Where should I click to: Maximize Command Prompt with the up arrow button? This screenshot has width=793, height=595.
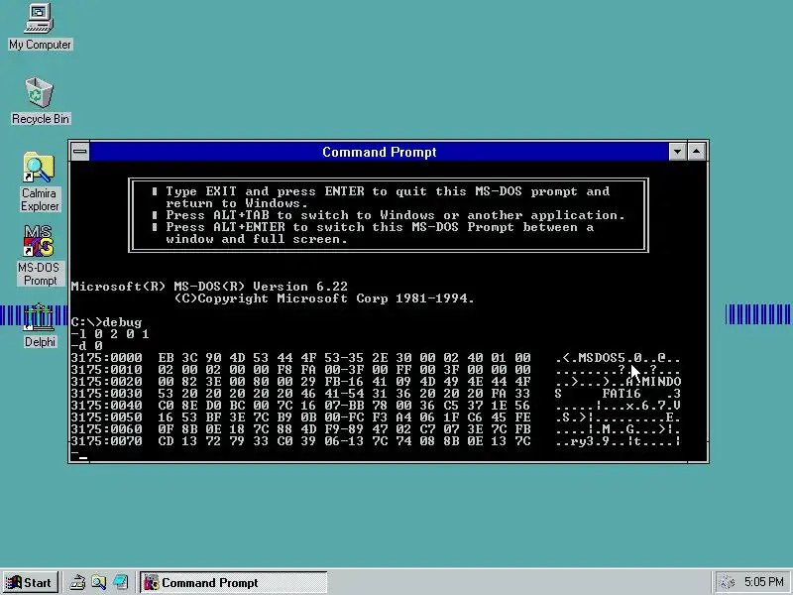tap(697, 152)
